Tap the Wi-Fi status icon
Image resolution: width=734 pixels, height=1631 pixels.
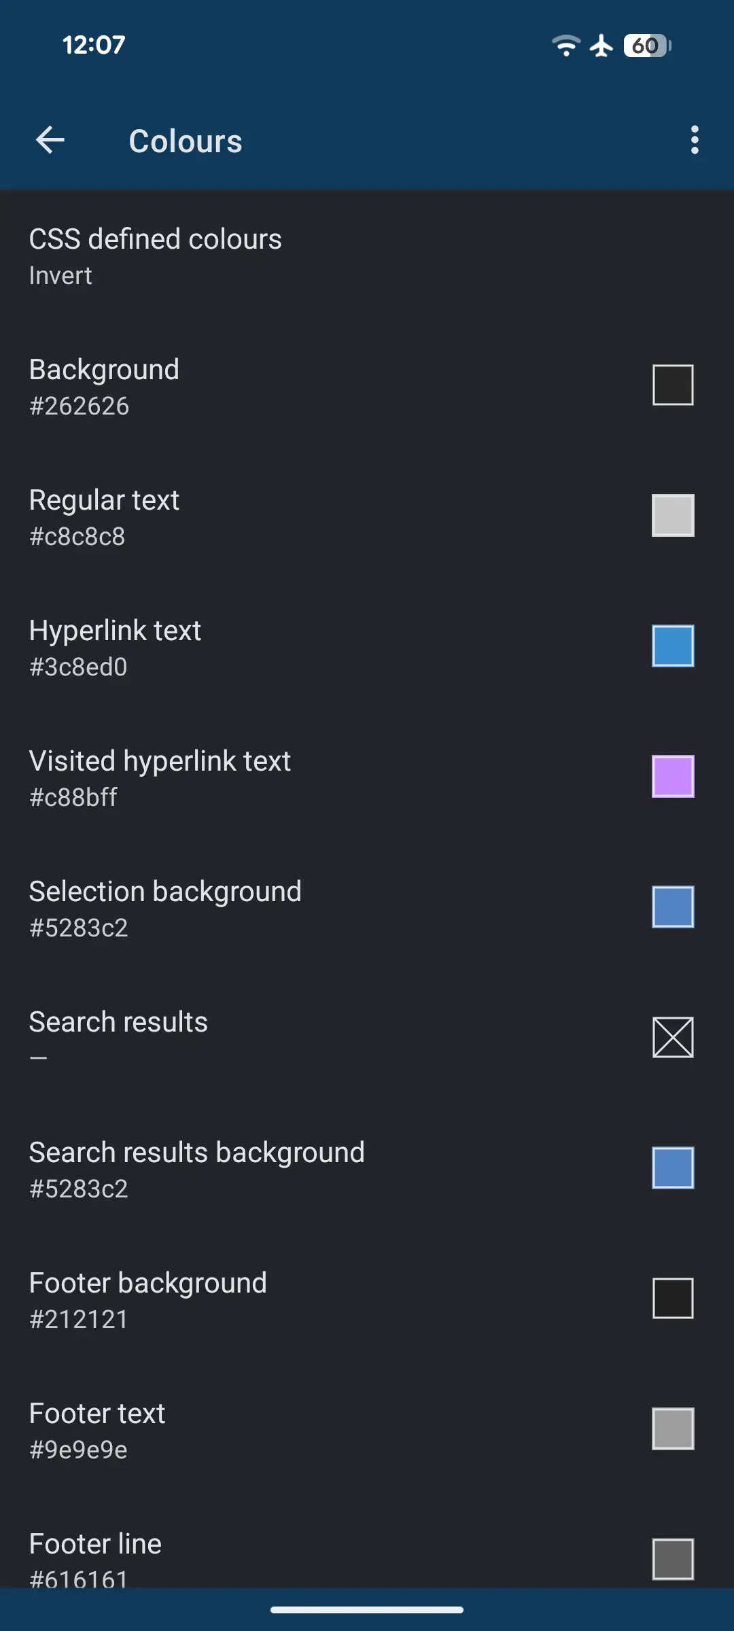(x=565, y=46)
